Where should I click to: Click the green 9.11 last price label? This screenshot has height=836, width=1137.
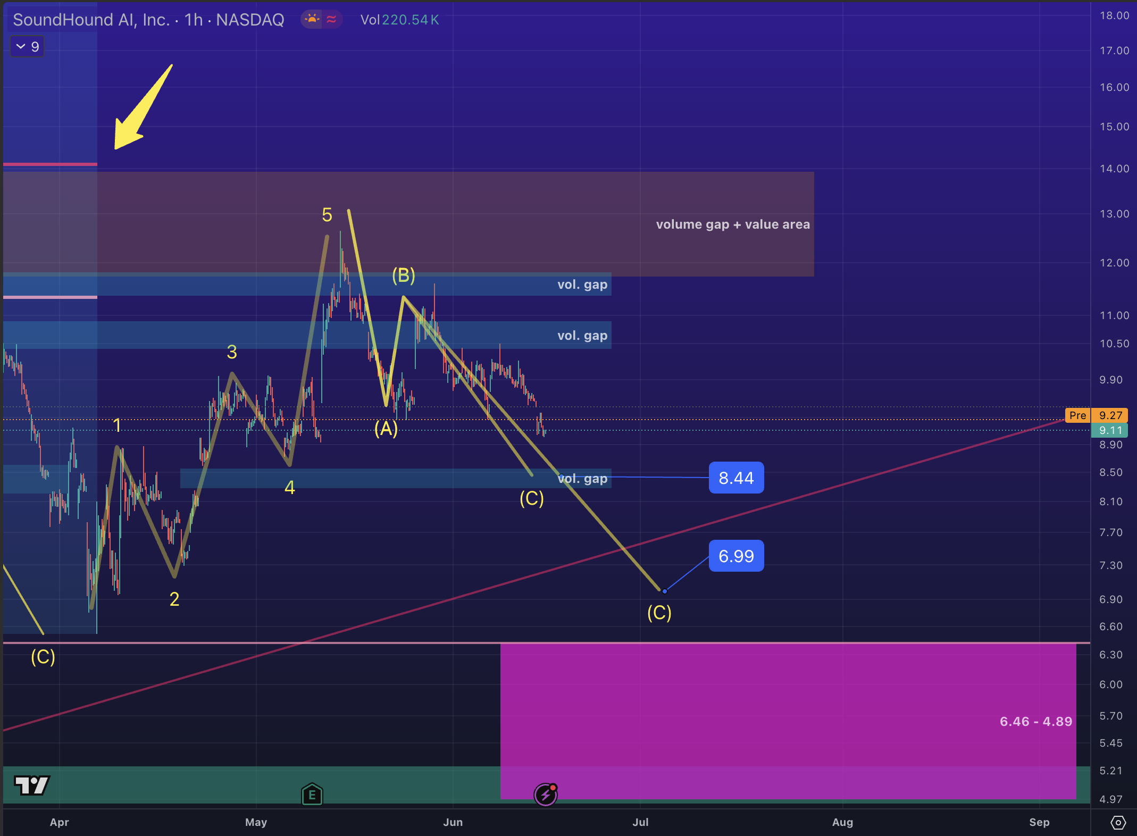(1109, 430)
